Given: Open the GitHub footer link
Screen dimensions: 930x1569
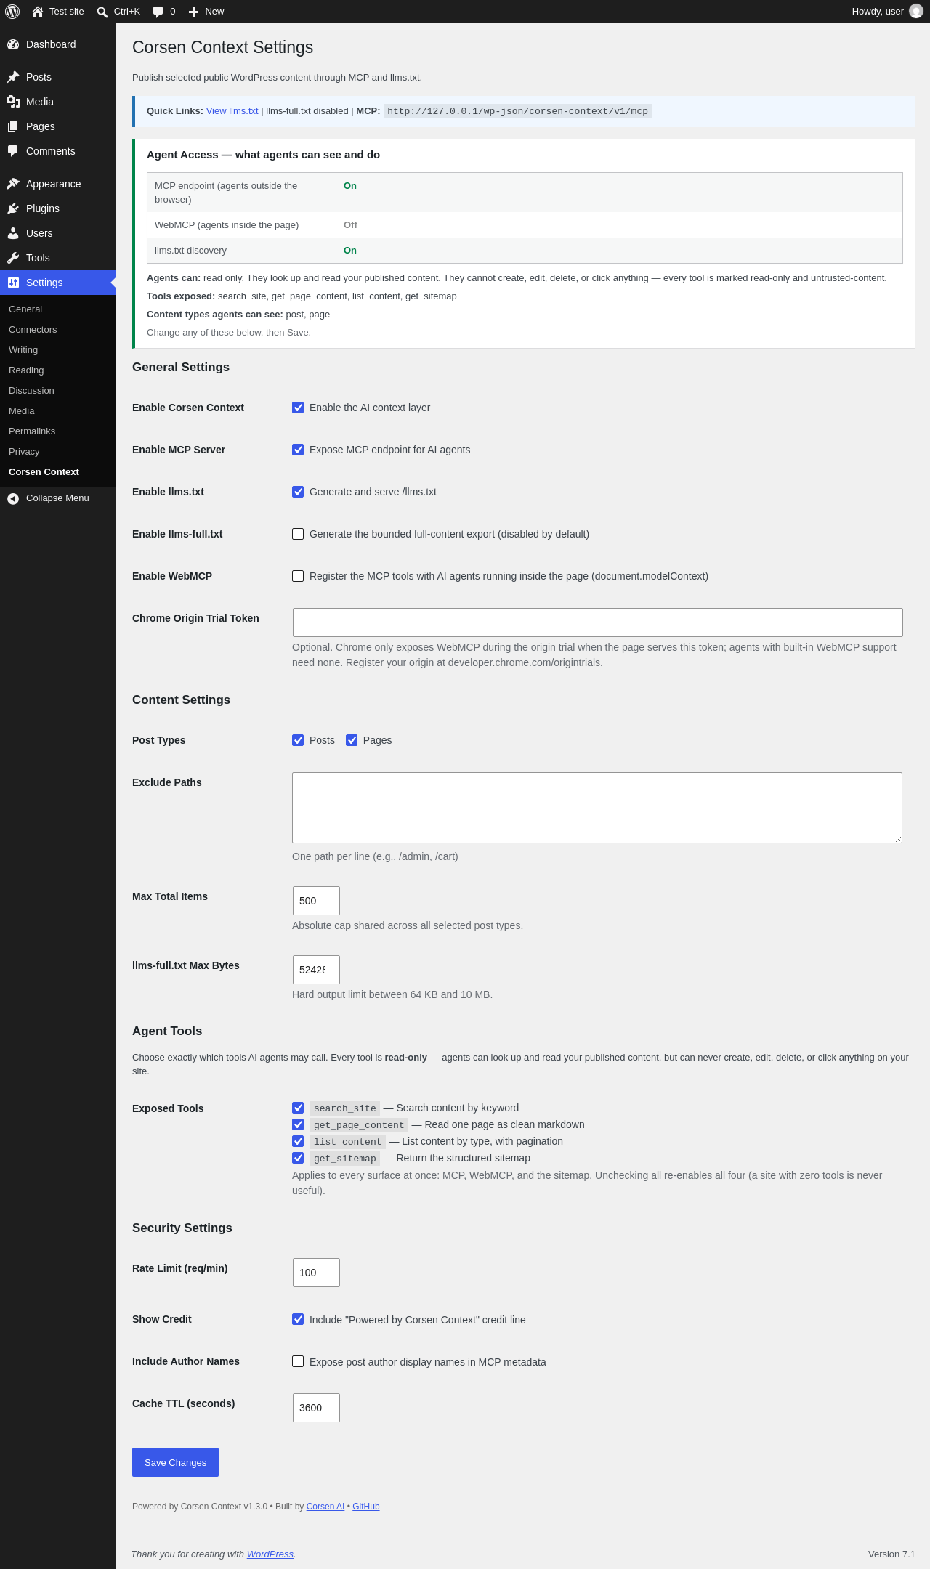Looking at the screenshot, I should click(366, 1507).
